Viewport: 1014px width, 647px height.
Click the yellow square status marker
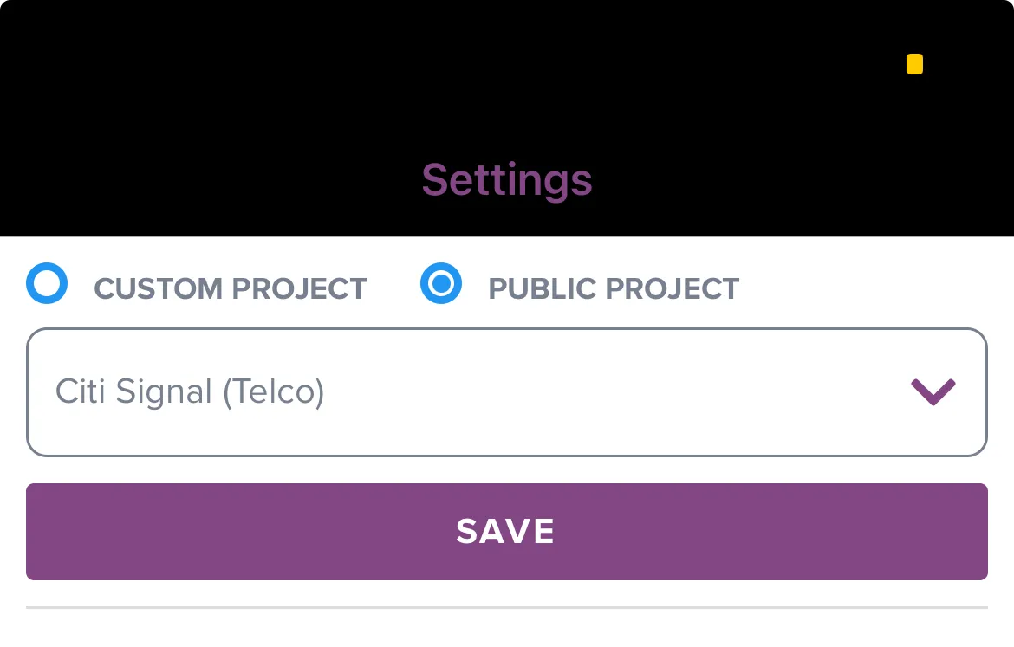914,64
